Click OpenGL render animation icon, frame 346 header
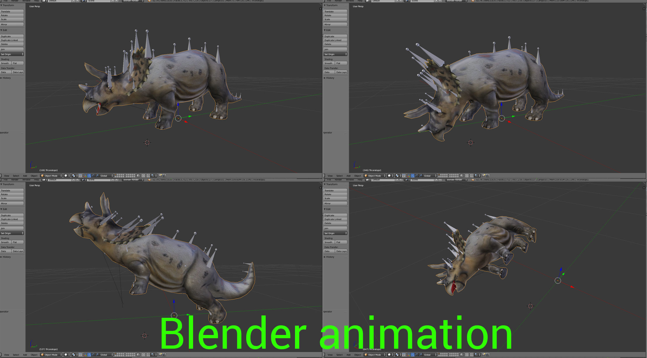This screenshot has height=358, width=647. click(487, 176)
